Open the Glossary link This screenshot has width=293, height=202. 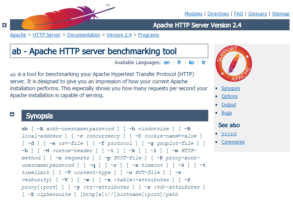[x=257, y=14]
